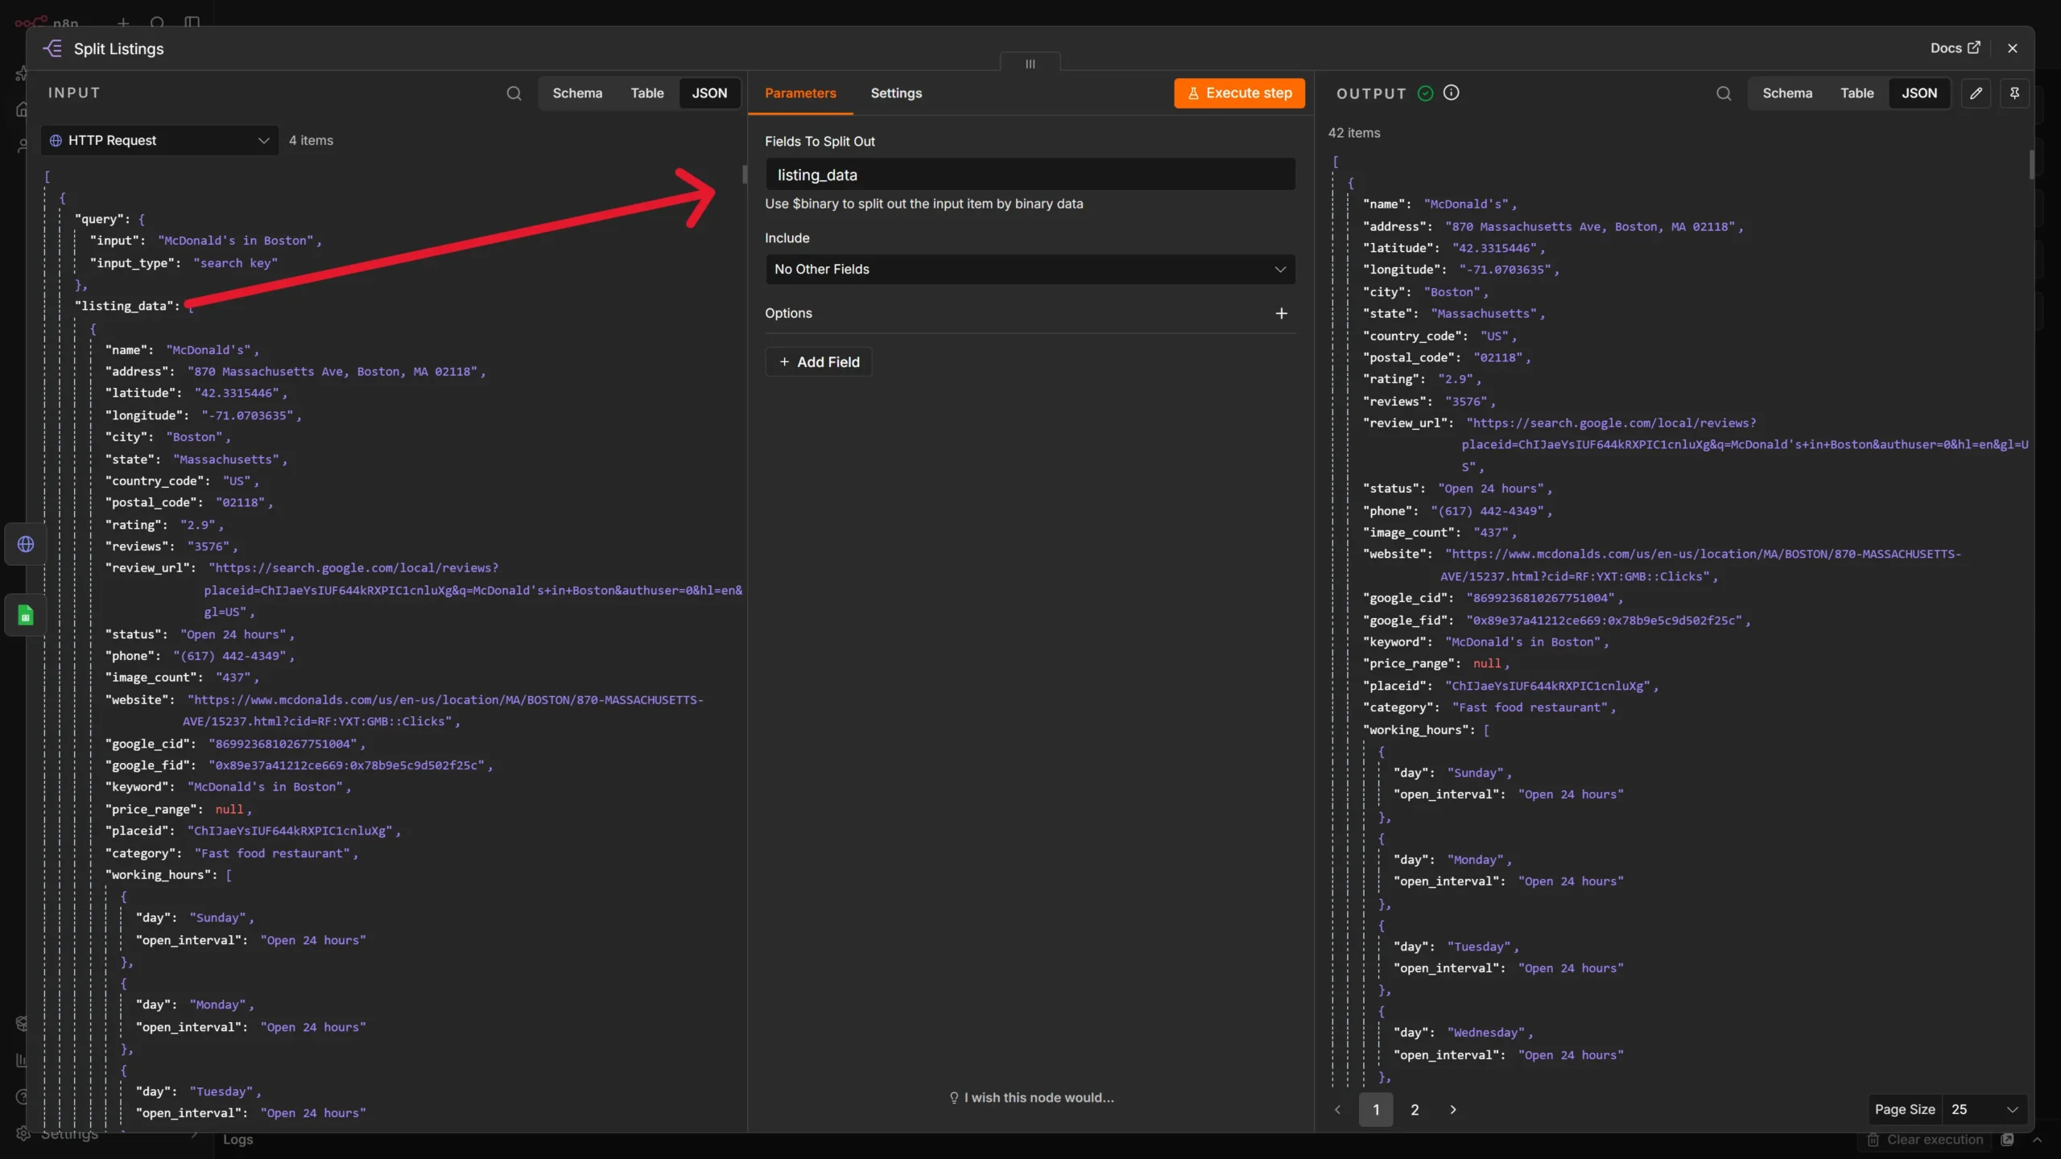The image size is (2061, 1159).
Task: Go to output page 2
Action: [1415, 1109]
